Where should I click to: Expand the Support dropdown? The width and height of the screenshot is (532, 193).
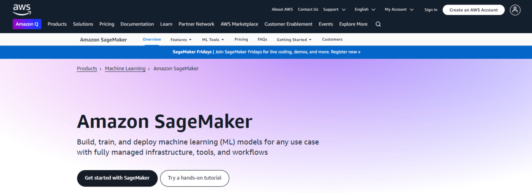click(334, 9)
